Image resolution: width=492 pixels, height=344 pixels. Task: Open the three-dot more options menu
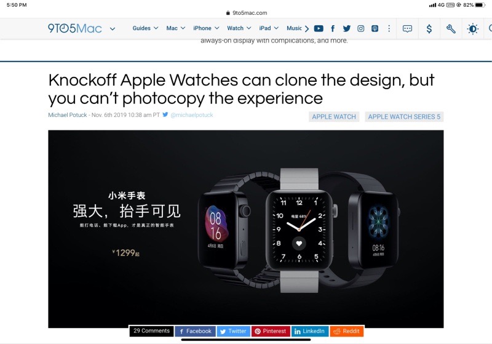click(x=389, y=28)
